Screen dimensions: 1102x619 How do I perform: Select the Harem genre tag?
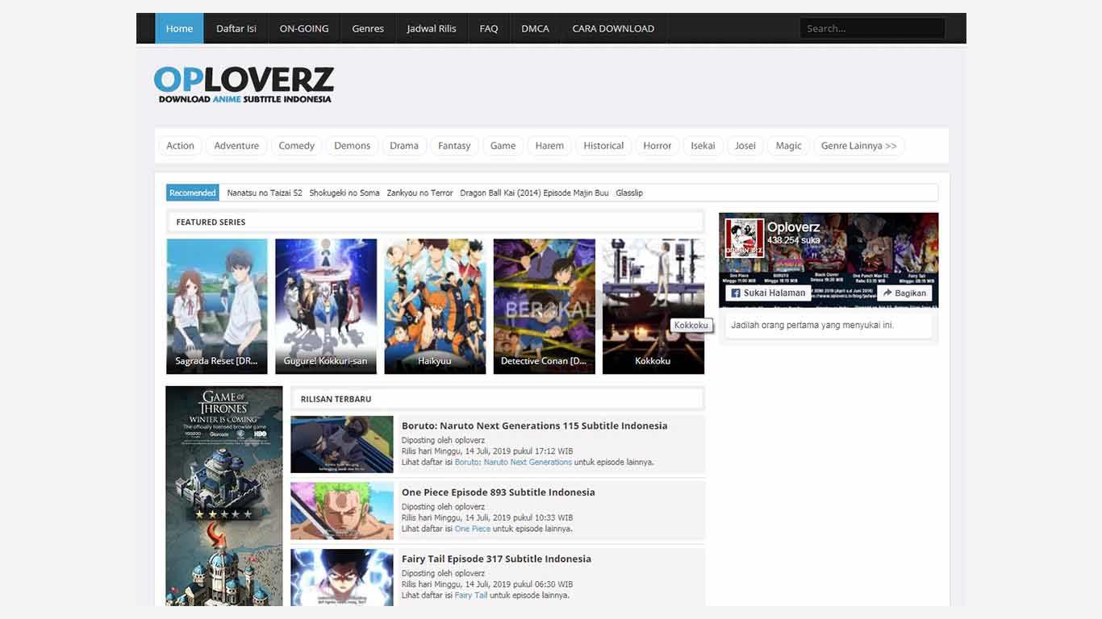pyautogui.click(x=549, y=146)
